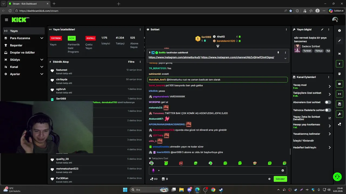Image resolution: width=346 pixels, height=194 pixels.
Task: Open Chrome from the Windows taskbar
Action: [x=213, y=190]
